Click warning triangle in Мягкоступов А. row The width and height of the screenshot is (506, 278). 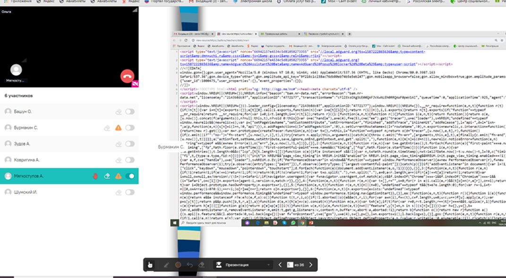(x=119, y=176)
